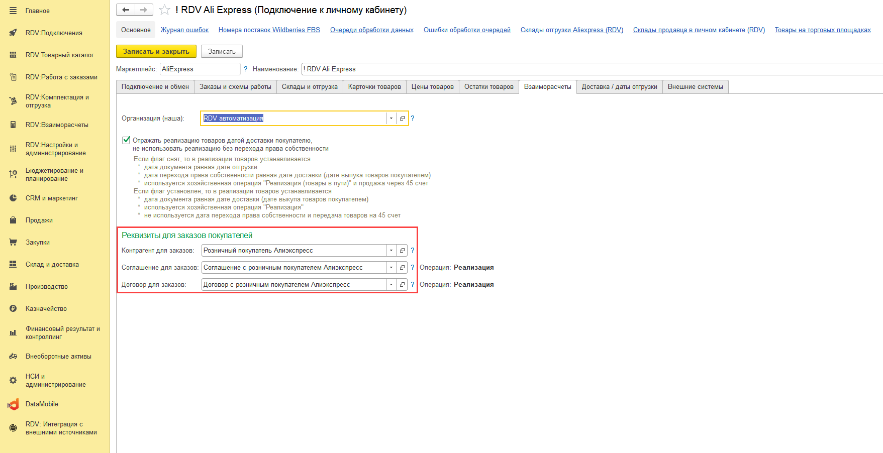Viewport: 883px width, 453px height.
Task: Click the Маркетплейс field showing AliExpress
Action: click(200, 69)
